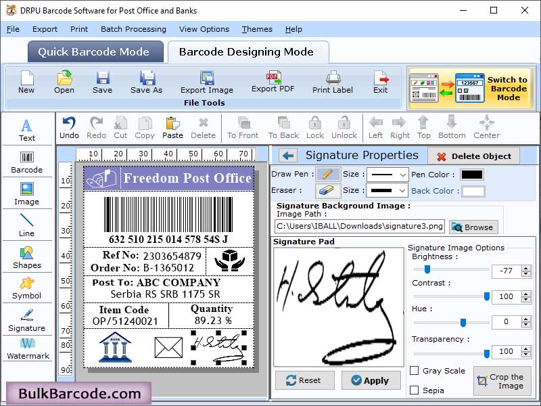Cut the selected object
Screen dimensions: 541x406
click(120, 128)
